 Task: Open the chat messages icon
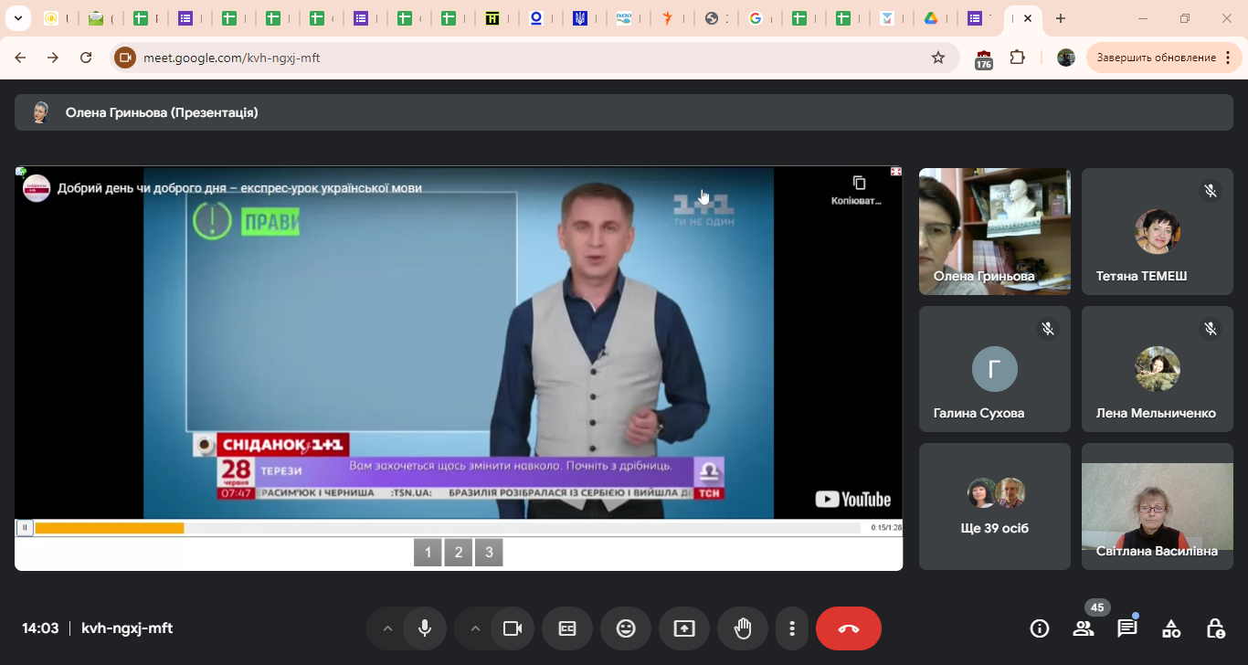pos(1127,628)
